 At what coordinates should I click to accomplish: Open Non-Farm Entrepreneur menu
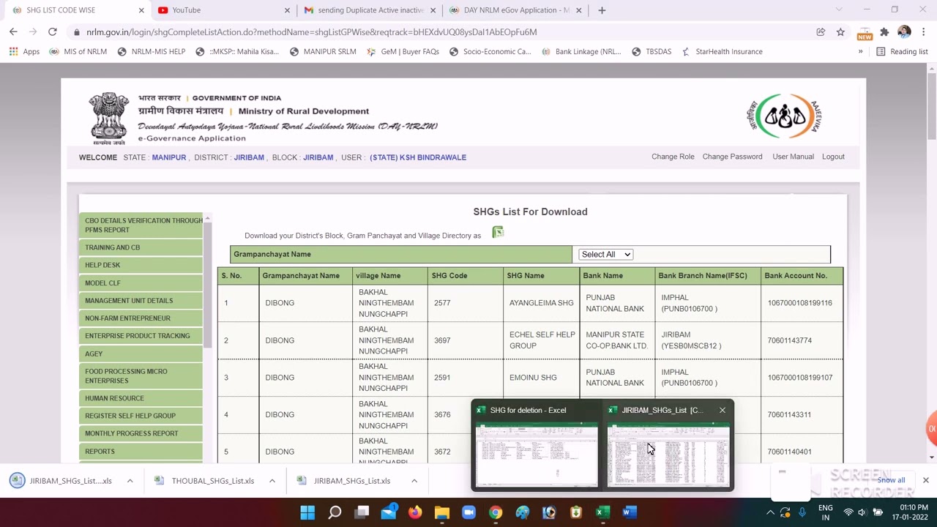click(x=141, y=318)
